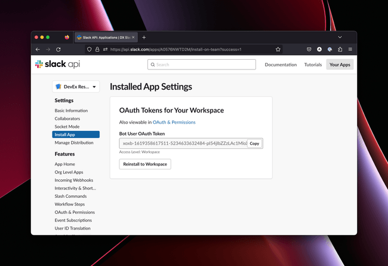Click the globe extension icon in toolbar

[x=330, y=50]
